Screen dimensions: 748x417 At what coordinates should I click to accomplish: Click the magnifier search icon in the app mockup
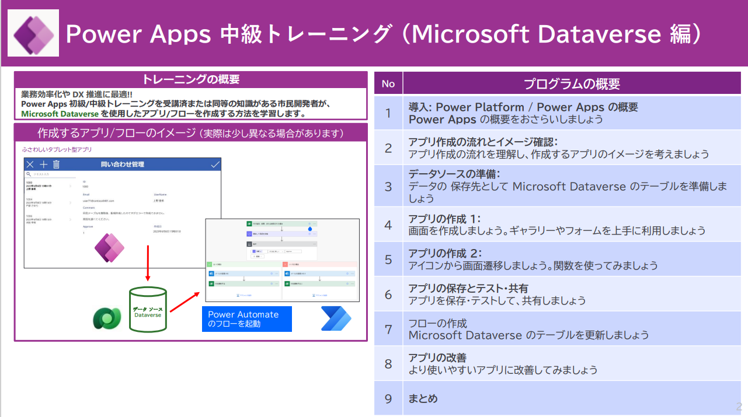pyautogui.click(x=29, y=174)
